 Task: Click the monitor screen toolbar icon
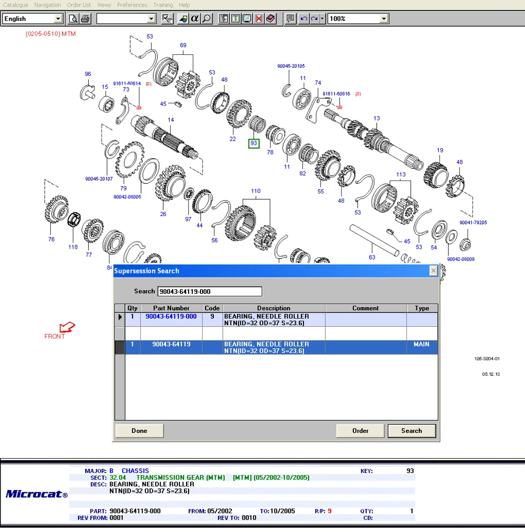pos(247,18)
